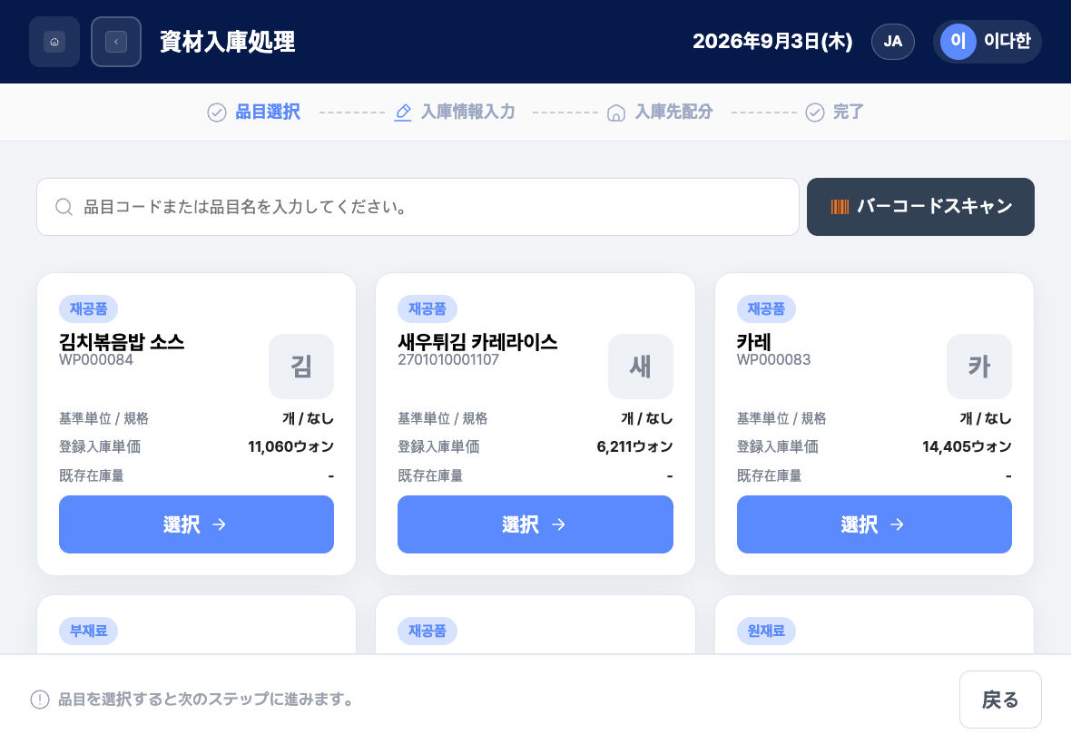
Task: Select the 入庫情報入力 step
Action: tap(454, 112)
